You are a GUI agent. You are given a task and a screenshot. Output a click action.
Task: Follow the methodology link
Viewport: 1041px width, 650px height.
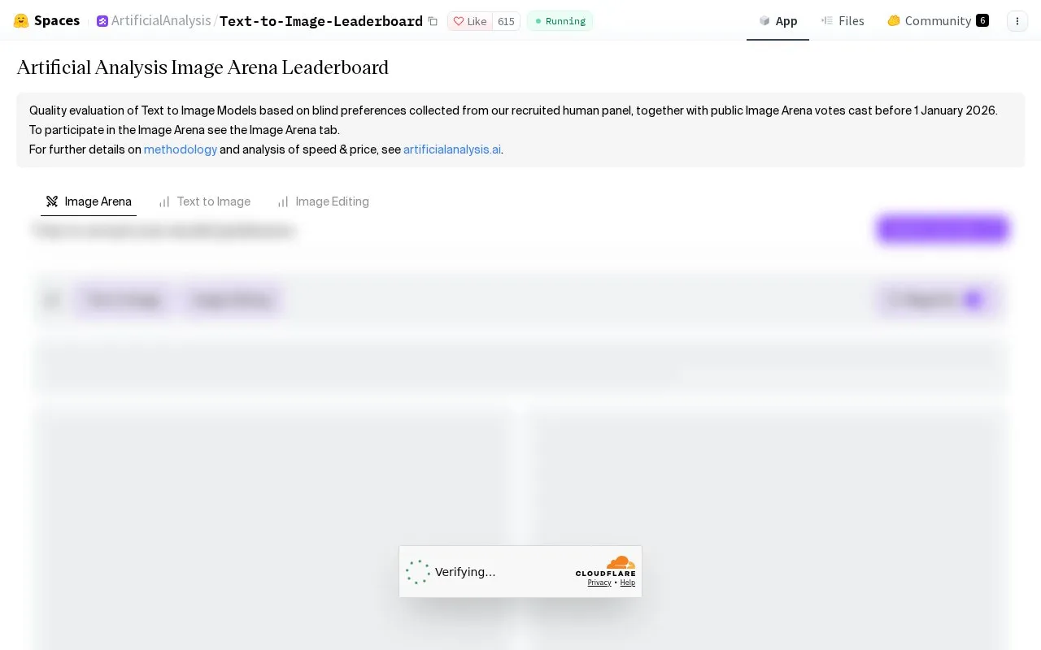click(x=181, y=149)
